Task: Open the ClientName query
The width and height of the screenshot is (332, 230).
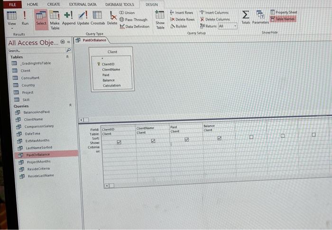Action: [x=30, y=119]
